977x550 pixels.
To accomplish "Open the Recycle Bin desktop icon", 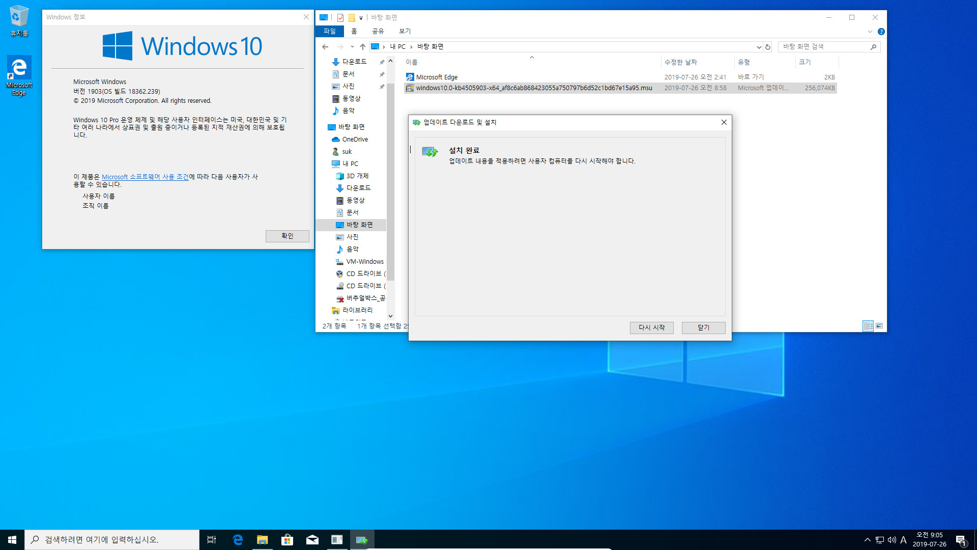I will [x=19, y=20].
